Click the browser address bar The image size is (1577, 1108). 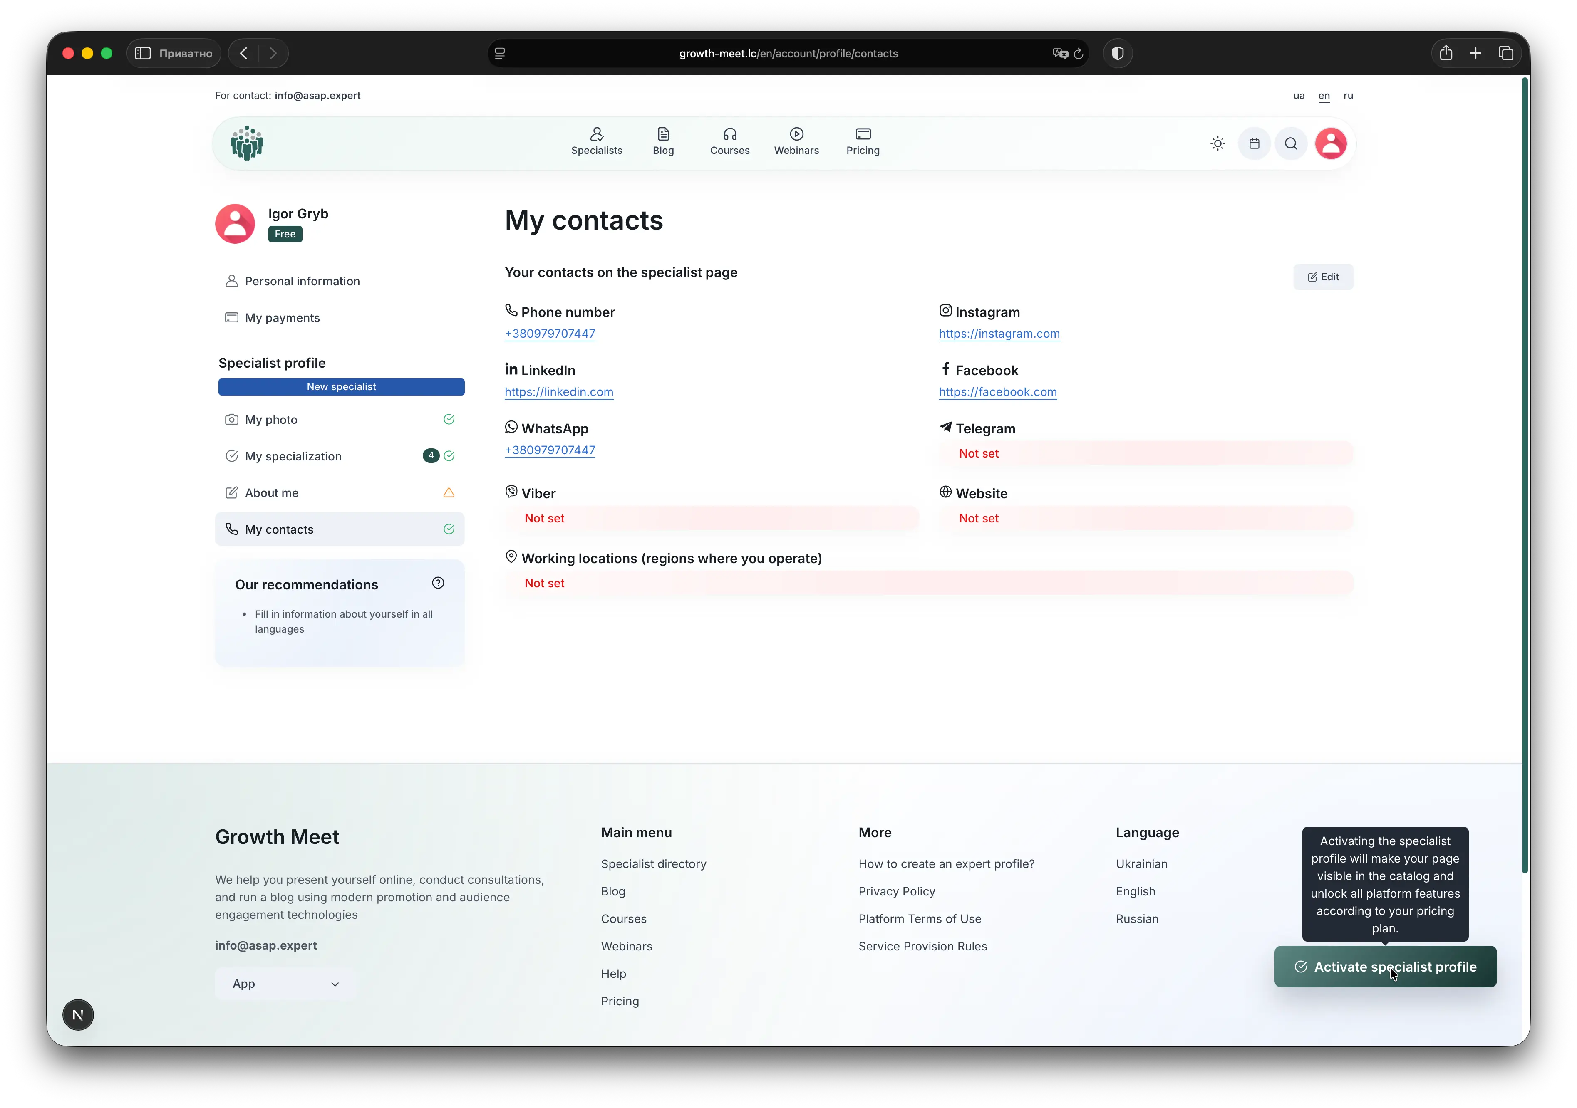click(788, 54)
